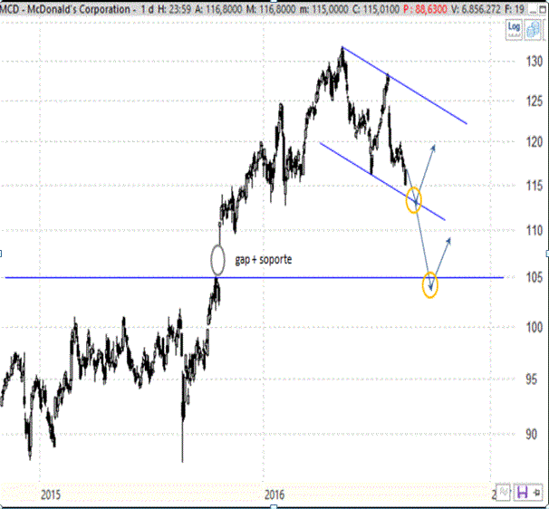Image resolution: width=549 pixels, height=509 pixels.
Task: Minimize the MCD chart window
Action: pyautogui.click(x=533, y=10)
